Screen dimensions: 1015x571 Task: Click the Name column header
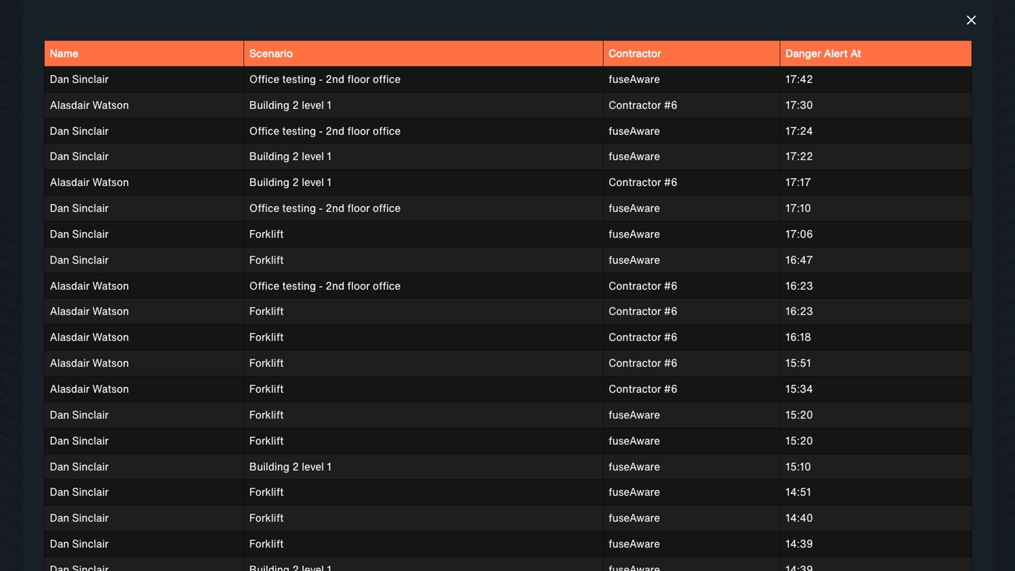(x=64, y=53)
